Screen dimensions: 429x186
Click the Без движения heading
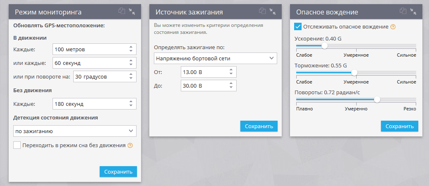(33, 90)
